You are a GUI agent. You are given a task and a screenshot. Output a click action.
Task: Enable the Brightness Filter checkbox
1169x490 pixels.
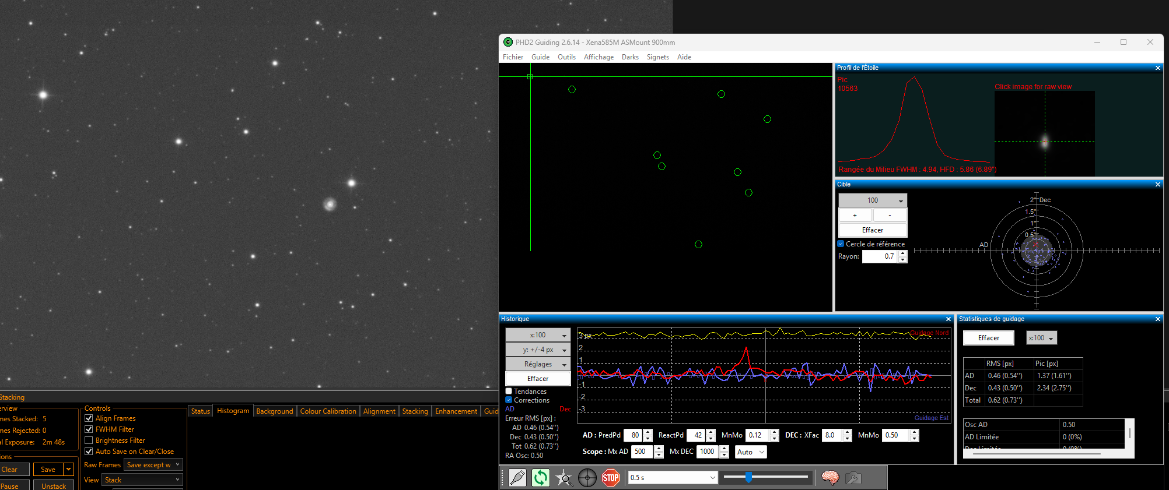tap(89, 440)
